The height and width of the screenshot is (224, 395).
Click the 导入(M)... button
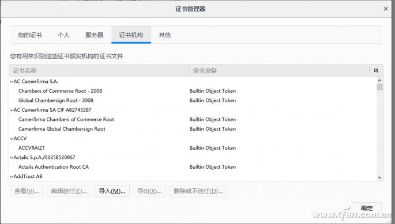(x=112, y=191)
